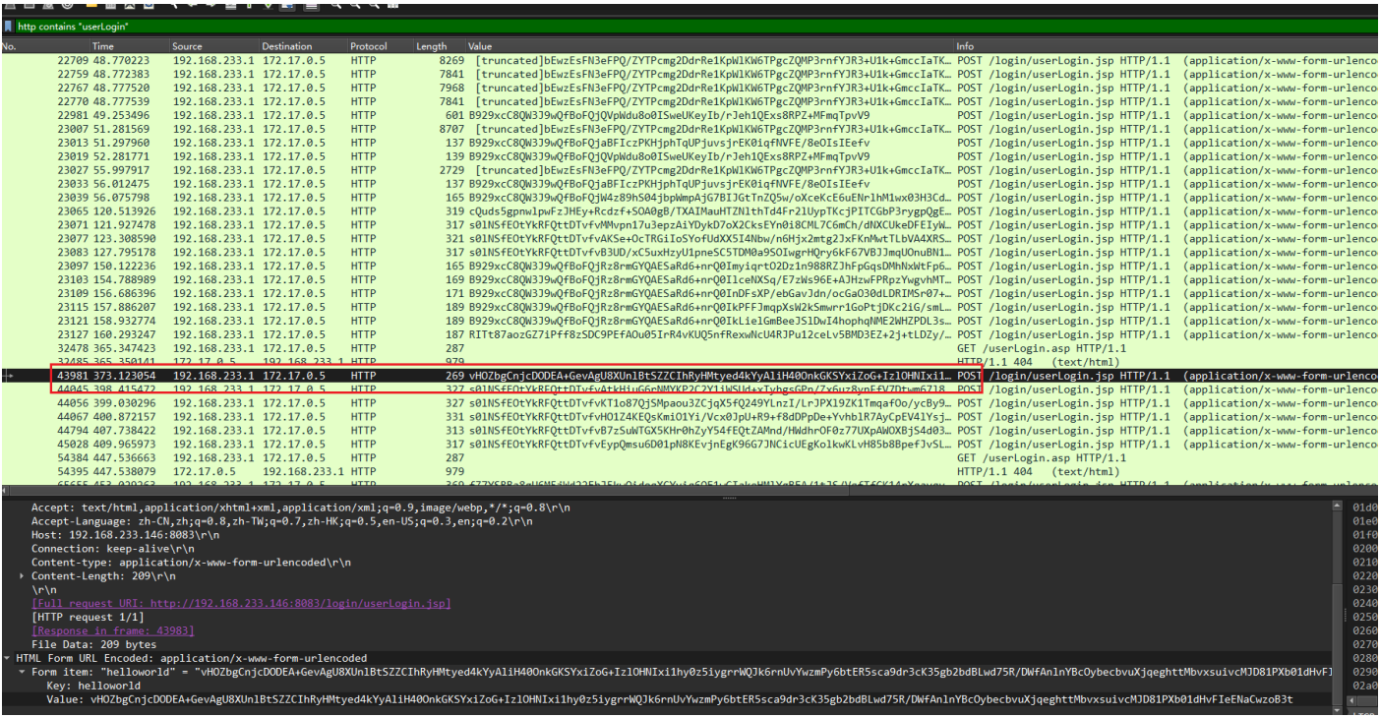Viewport: 1380px width, 717px height.
Task: Select the Content-type header line
Action: click(191, 562)
